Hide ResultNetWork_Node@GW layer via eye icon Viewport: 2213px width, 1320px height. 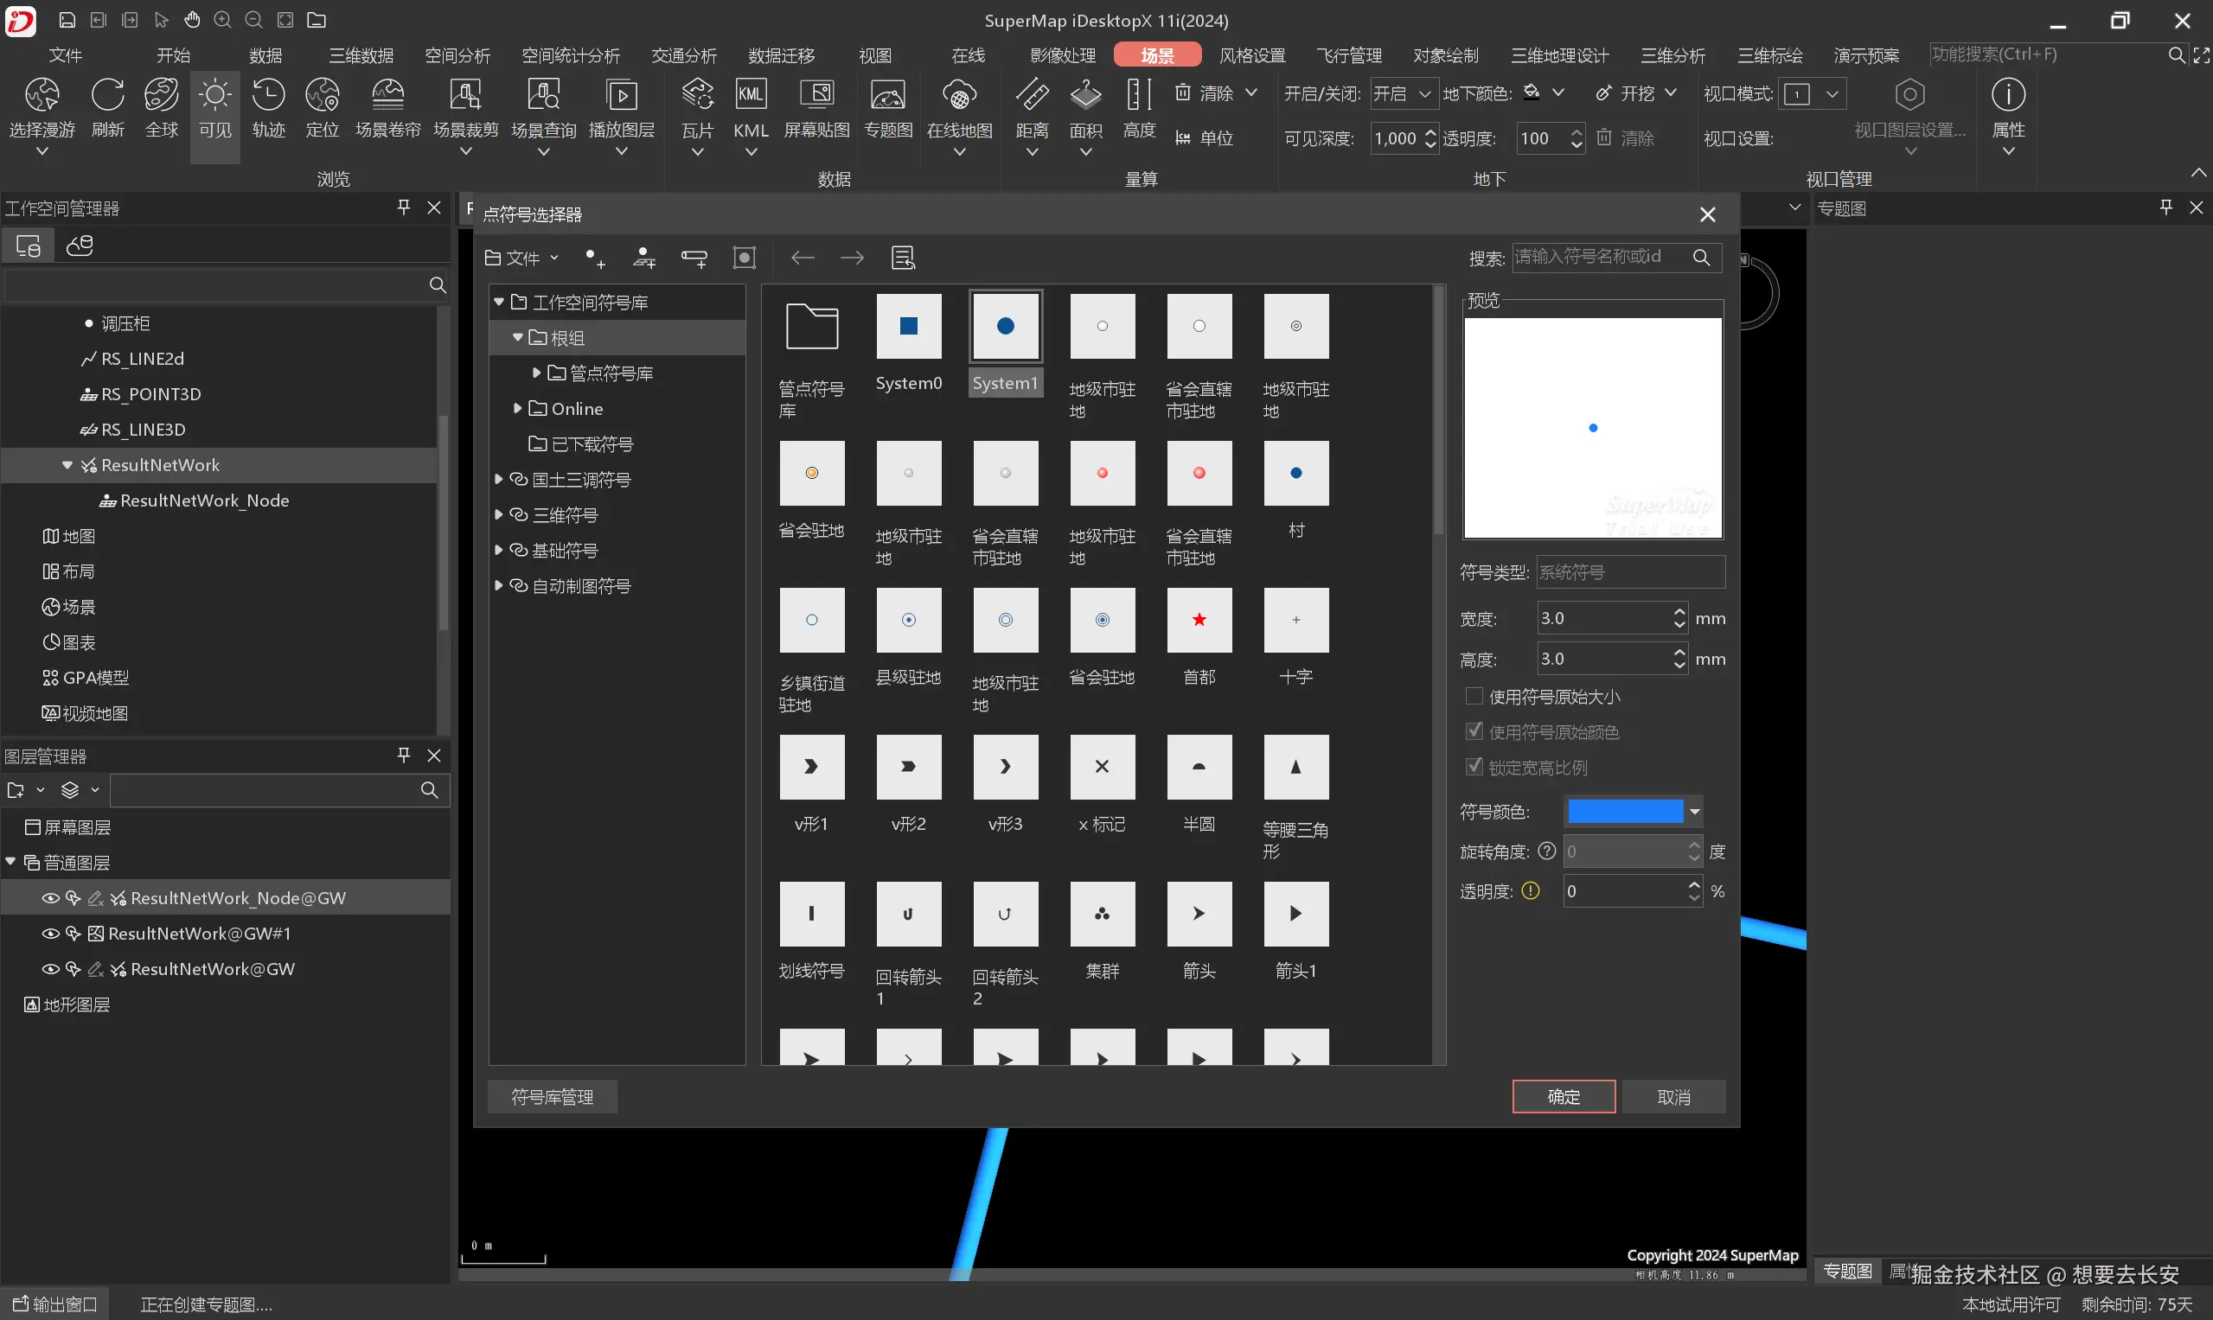click(51, 898)
